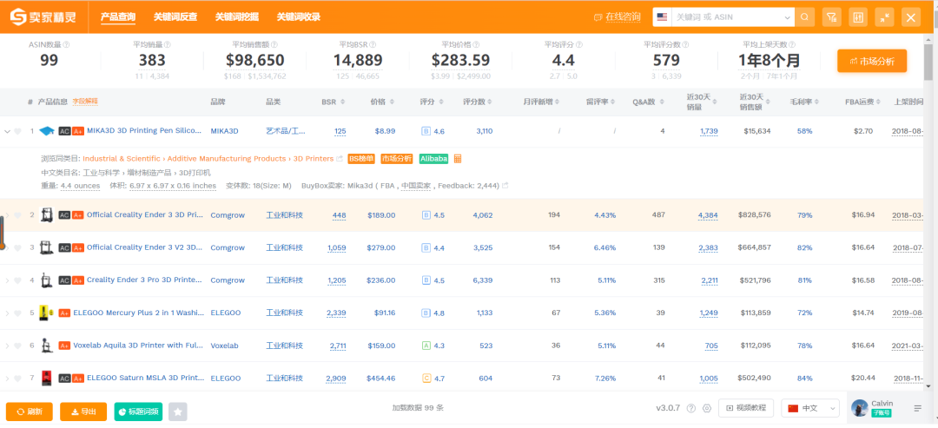The image size is (938, 428).
Task: Open the column settings sliders icon
Action: (858, 17)
